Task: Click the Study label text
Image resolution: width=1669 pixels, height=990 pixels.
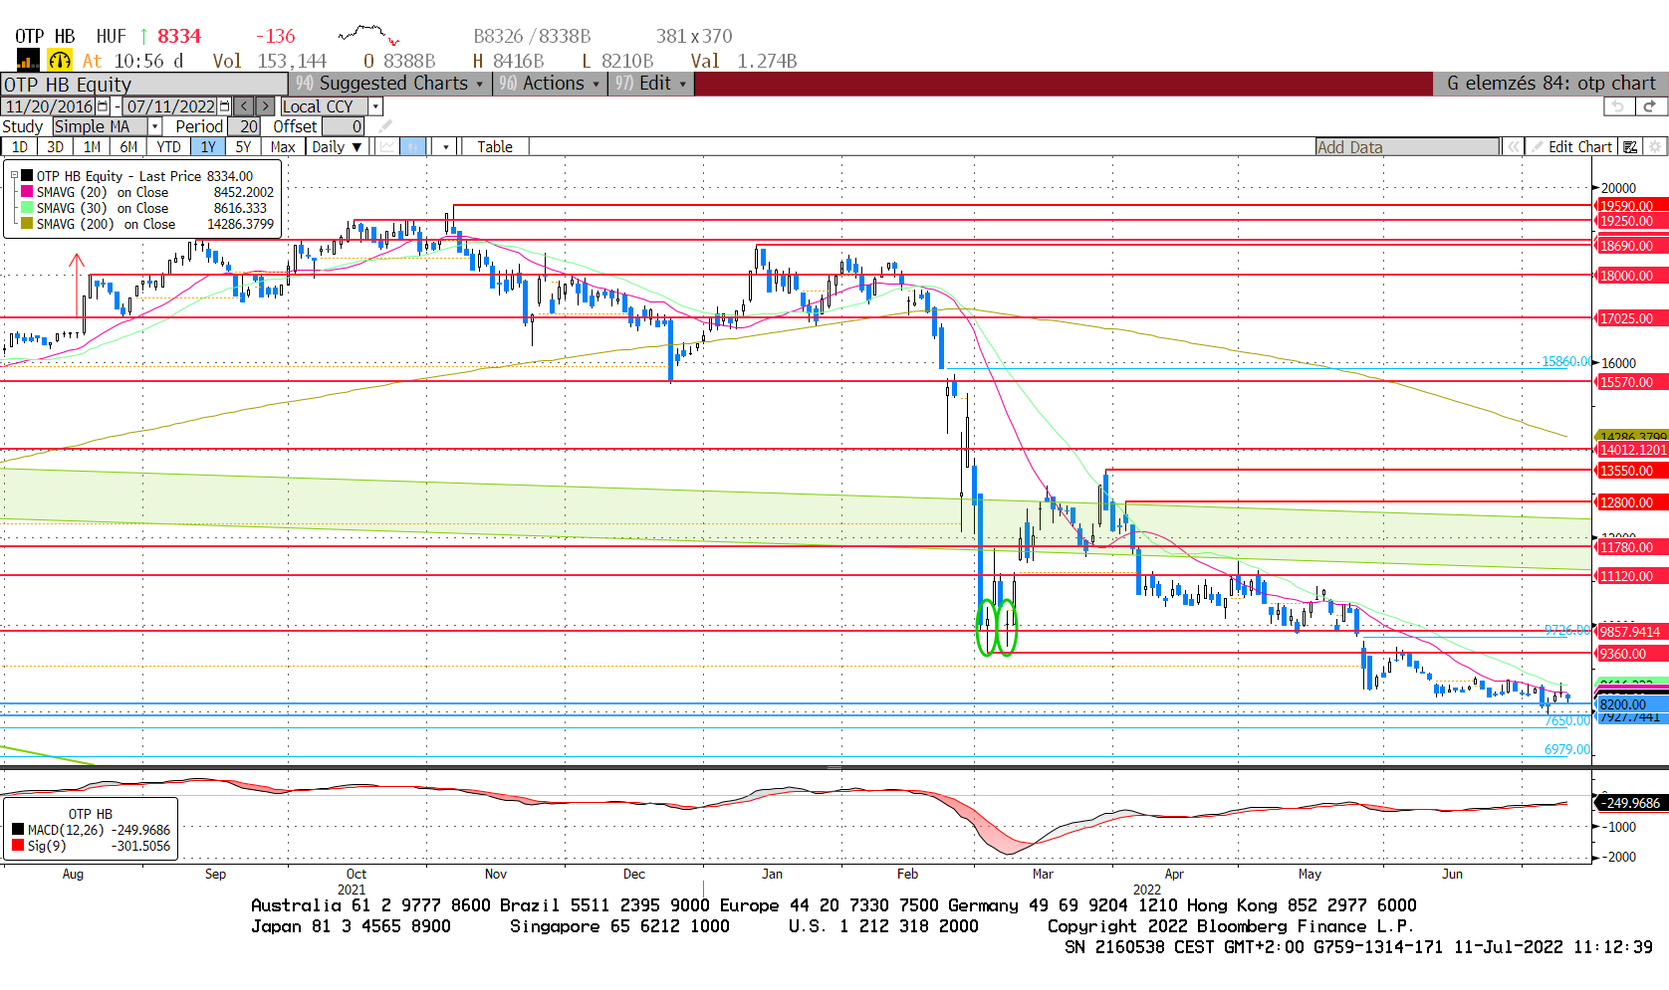Action: pyautogui.click(x=23, y=126)
